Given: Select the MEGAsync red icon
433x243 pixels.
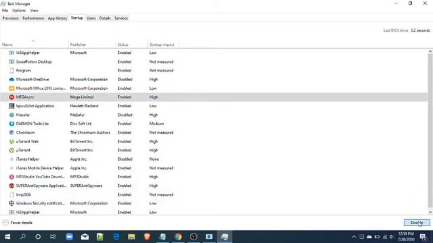Looking at the screenshot, I should coord(12,97).
